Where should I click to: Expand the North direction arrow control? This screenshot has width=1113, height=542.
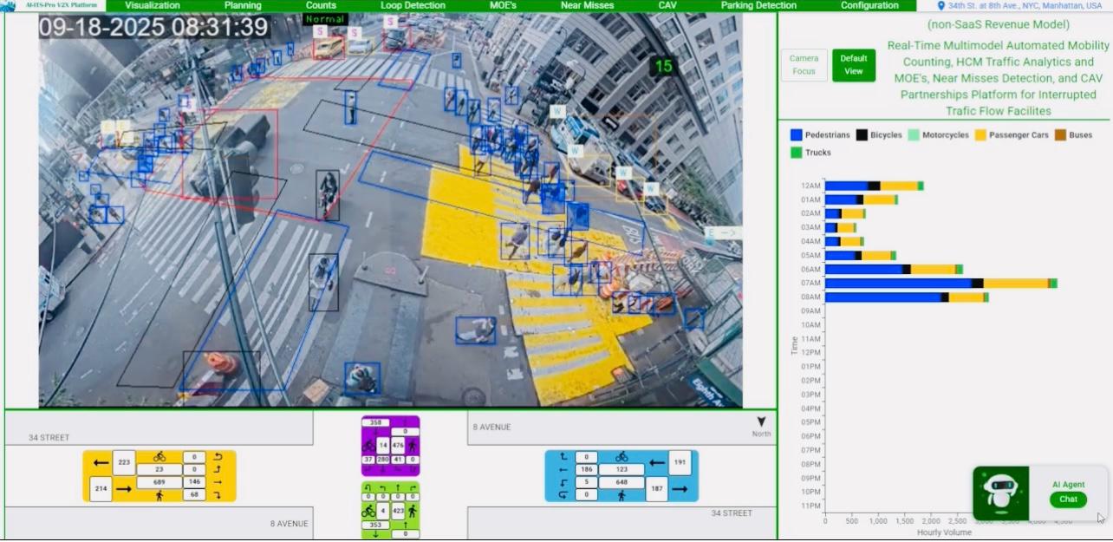click(761, 421)
